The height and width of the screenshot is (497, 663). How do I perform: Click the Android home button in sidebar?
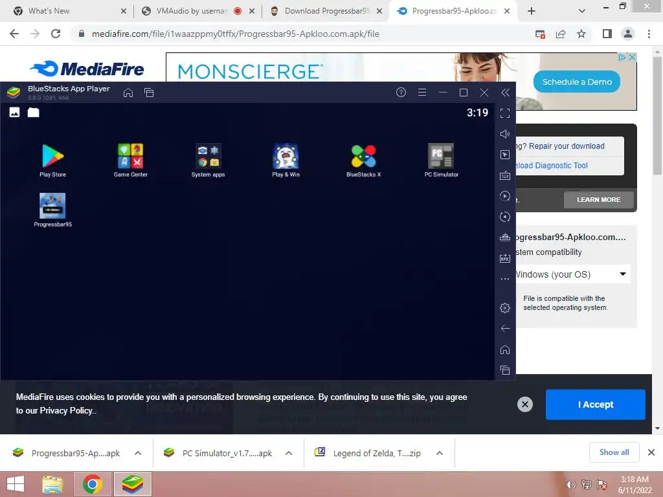click(x=505, y=349)
